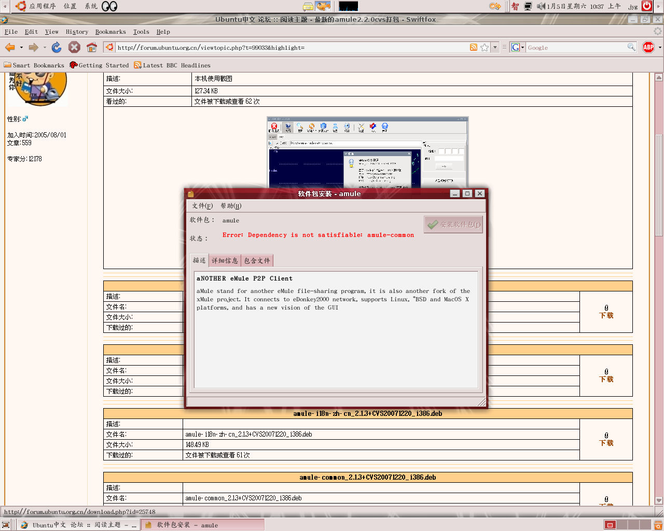
Task: Open the forward history dropdown arrow
Action: click(x=45, y=48)
